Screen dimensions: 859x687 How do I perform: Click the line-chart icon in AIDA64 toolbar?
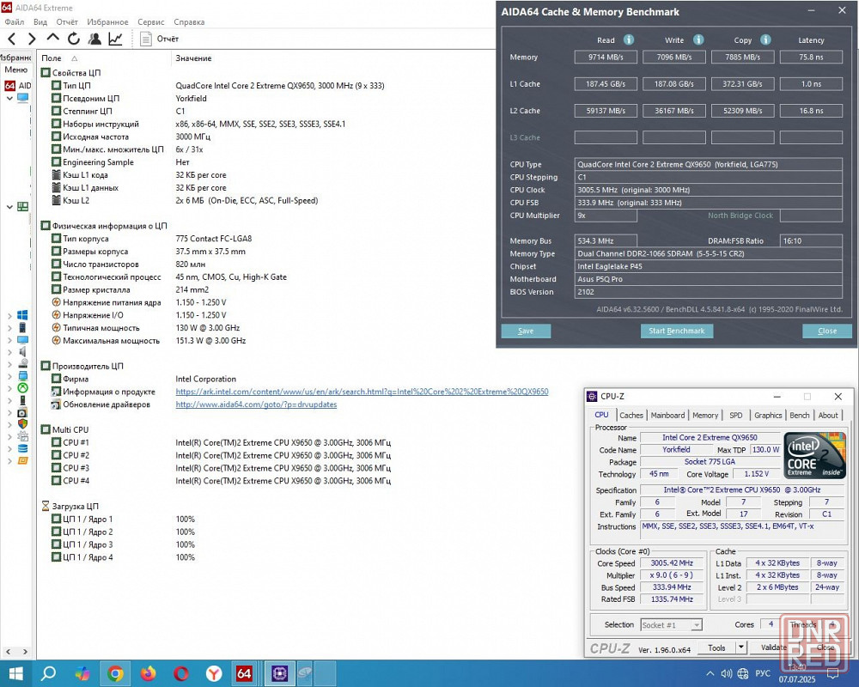[115, 39]
